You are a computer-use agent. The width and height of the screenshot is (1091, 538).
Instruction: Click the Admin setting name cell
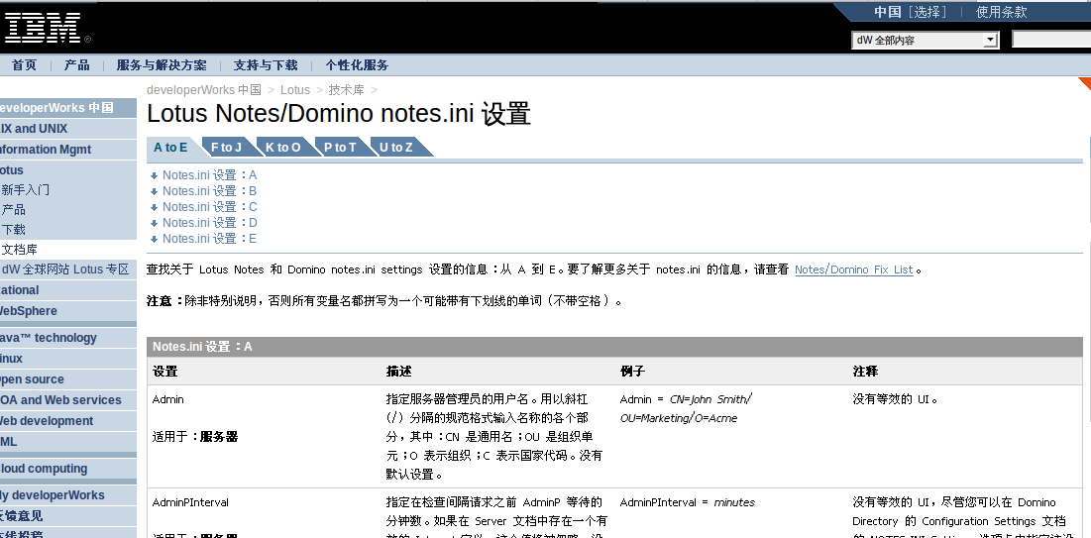coord(168,399)
